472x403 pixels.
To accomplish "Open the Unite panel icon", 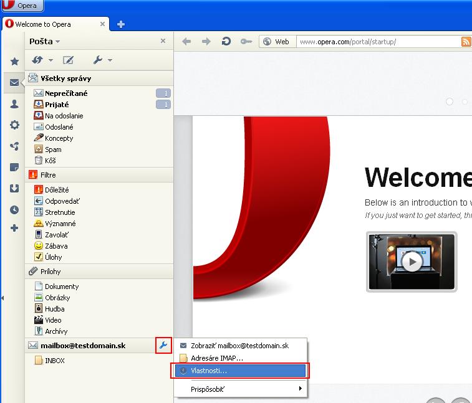I will 14,146.
